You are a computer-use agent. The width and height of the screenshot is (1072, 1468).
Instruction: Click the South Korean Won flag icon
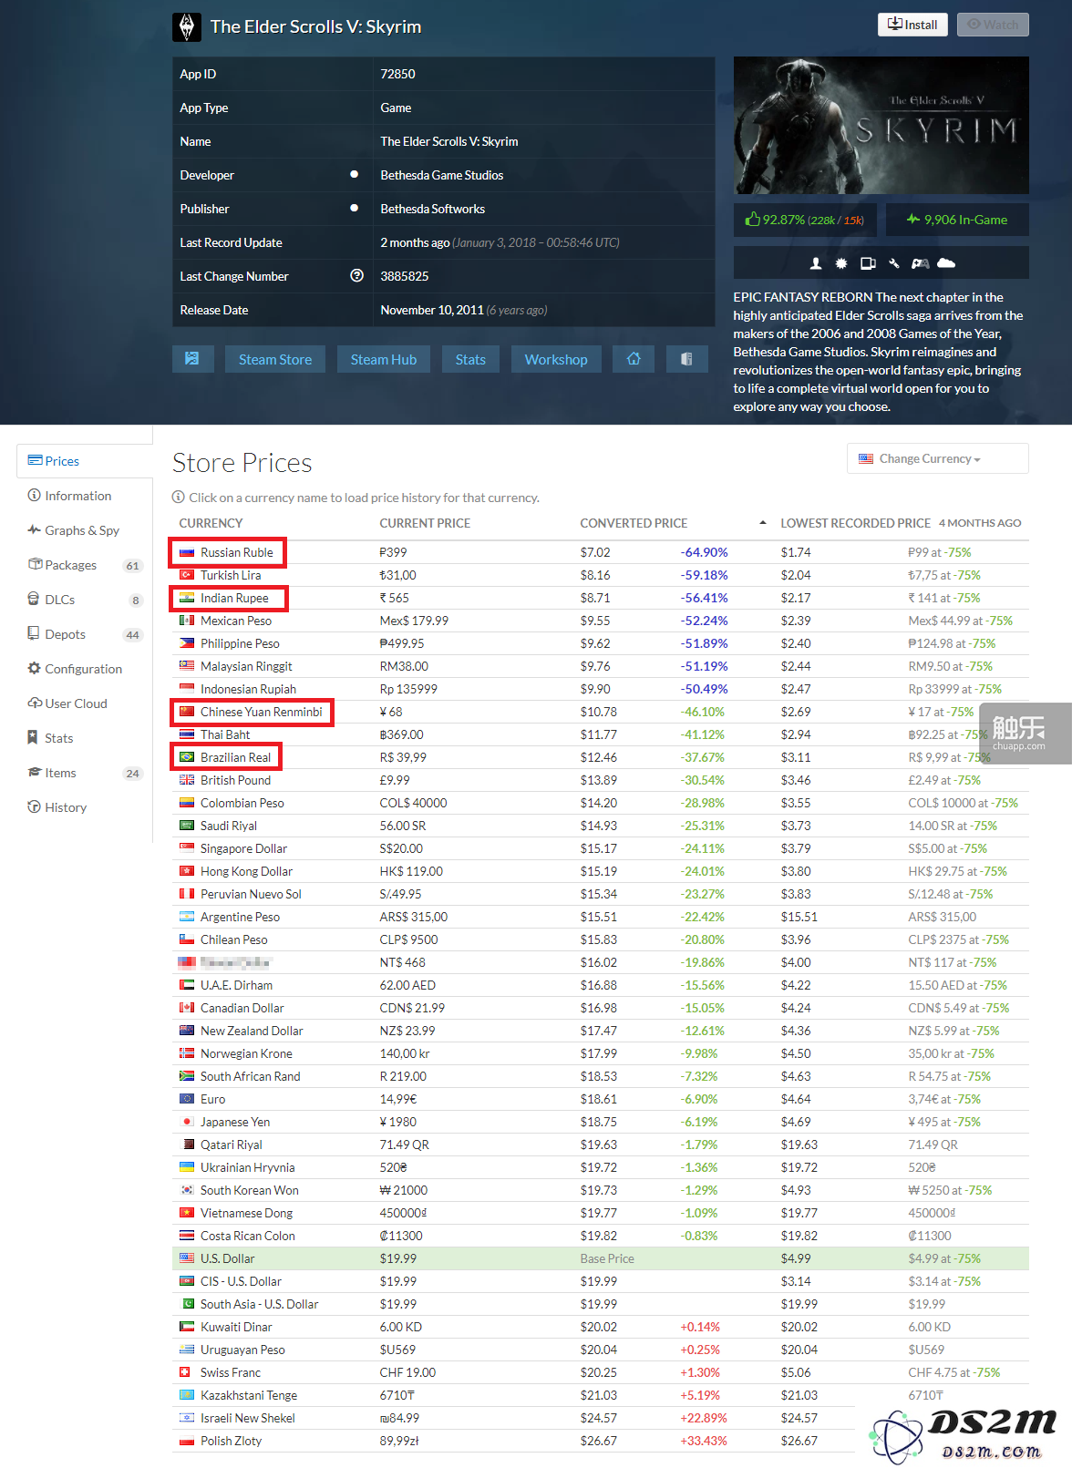(187, 1190)
